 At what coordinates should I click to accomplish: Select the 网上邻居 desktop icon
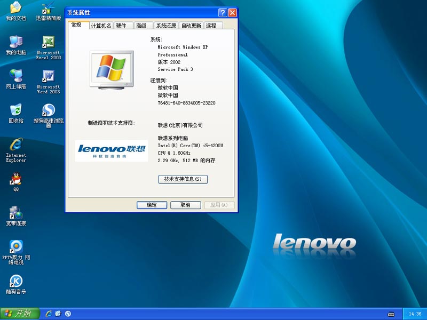16,79
